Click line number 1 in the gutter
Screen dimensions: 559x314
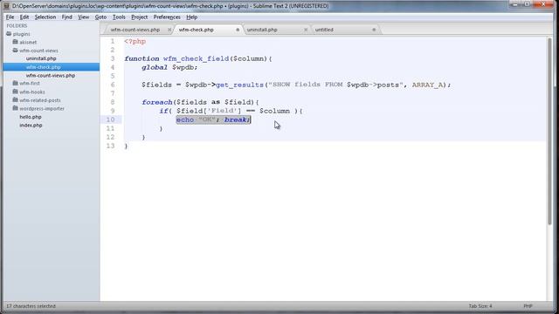pos(113,41)
